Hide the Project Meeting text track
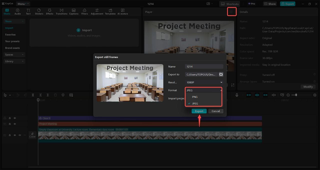Image resolution: width=320 pixels, height=170 pixels. tap(15, 124)
